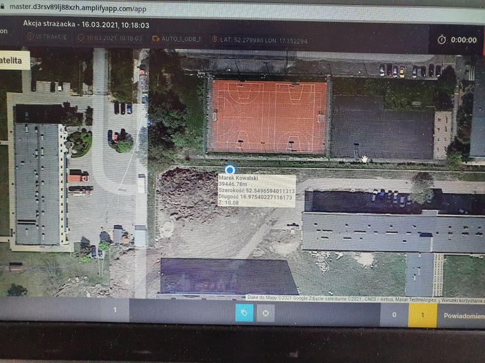Switch map to Satelita view
Screen dimensions: 485x363
point(13,60)
